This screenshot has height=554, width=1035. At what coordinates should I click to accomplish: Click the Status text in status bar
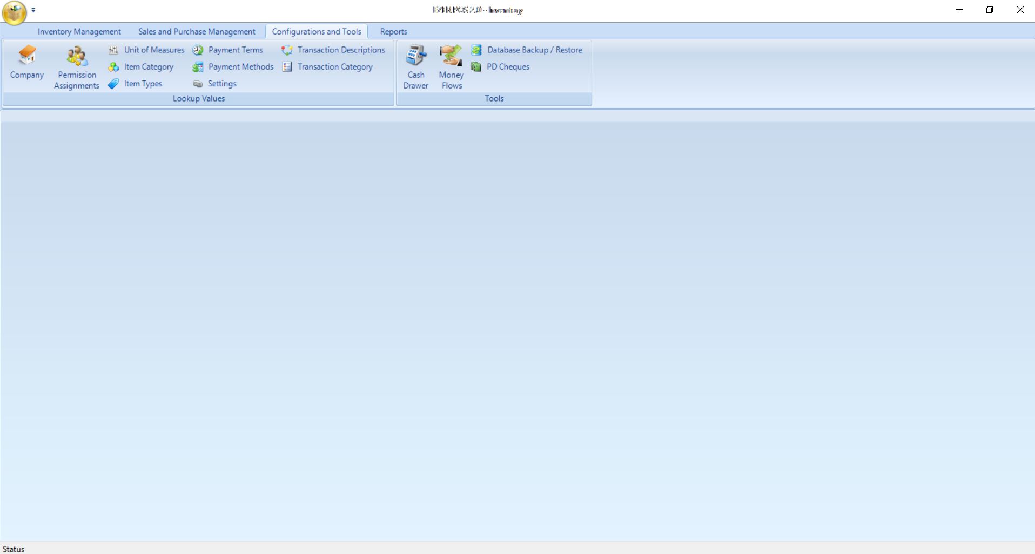coord(14,549)
